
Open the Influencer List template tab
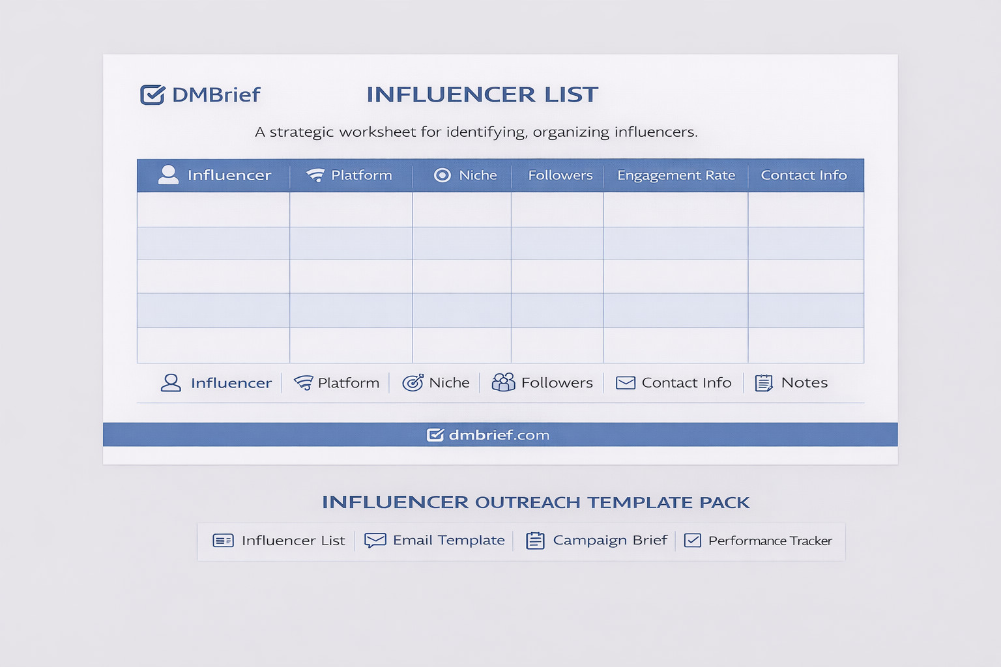[293, 541]
